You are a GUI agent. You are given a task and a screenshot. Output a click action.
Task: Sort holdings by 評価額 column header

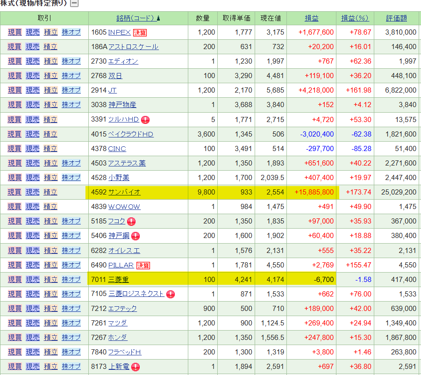point(396,18)
